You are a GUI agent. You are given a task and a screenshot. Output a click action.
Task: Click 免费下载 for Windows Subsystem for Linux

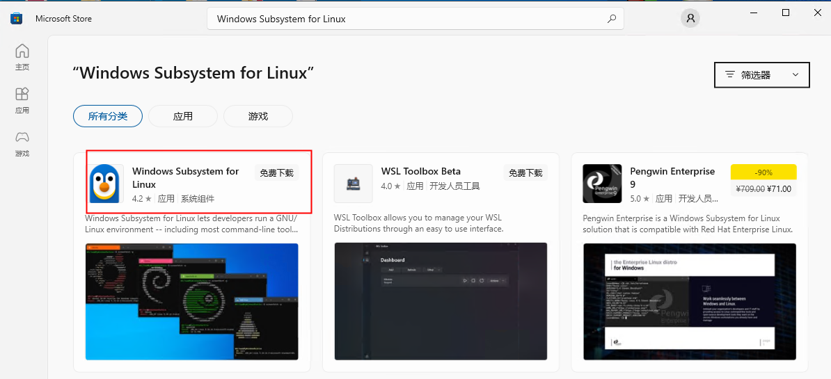(276, 172)
